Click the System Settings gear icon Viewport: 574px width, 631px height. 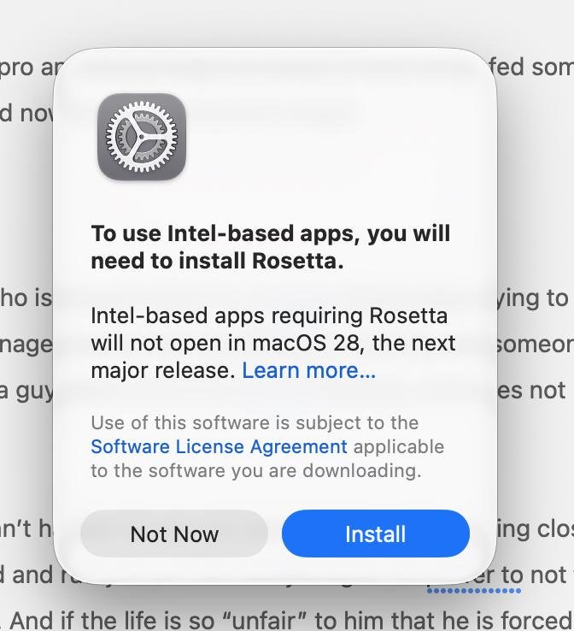(x=142, y=137)
